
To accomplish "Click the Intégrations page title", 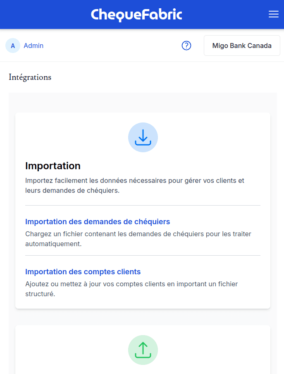I will click(30, 77).
